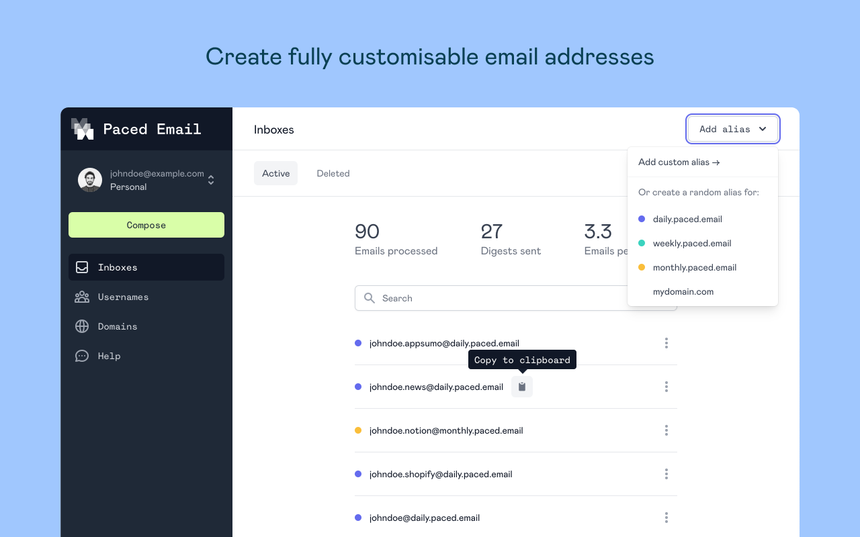Screen dimensions: 860x537
Task: Expand the account switcher next to Personal
Action: click(210, 180)
